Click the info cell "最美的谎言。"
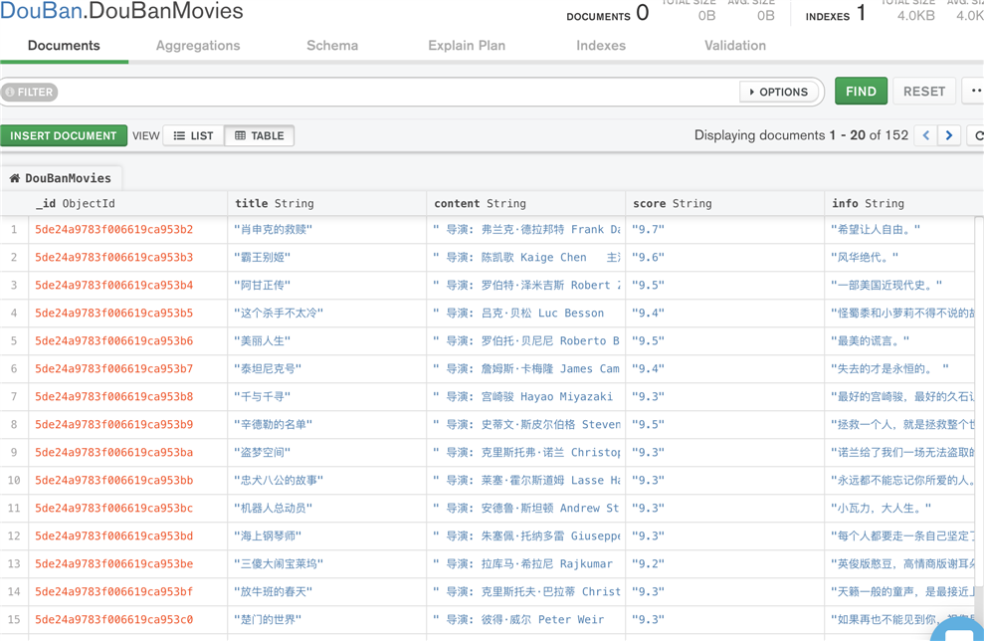The height and width of the screenshot is (641, 984). click(899, 340)
